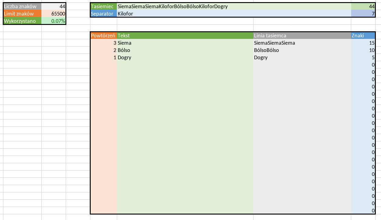
Task: Select the green 'Tasiemiec' label cell
Action: point(103,6)
